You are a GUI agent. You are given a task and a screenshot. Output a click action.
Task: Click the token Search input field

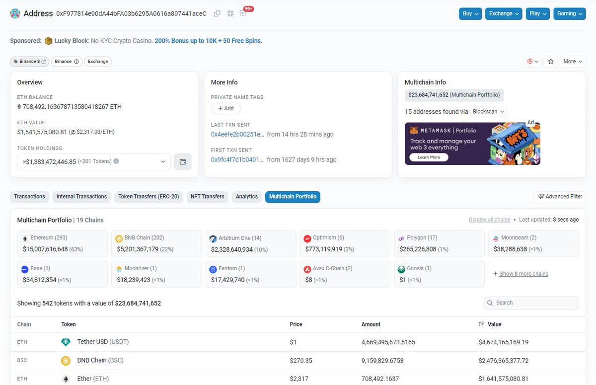[x=531, y=303]
